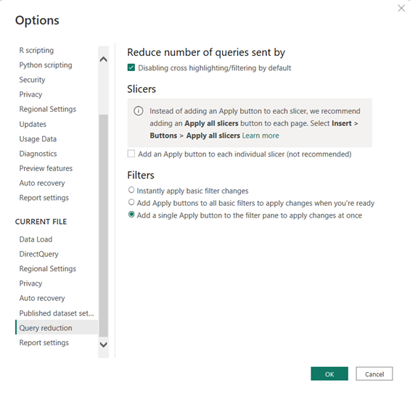This screenshot has height=393, width=410.
Task: Follow the Learn more link
Action: tap(261, 136)
